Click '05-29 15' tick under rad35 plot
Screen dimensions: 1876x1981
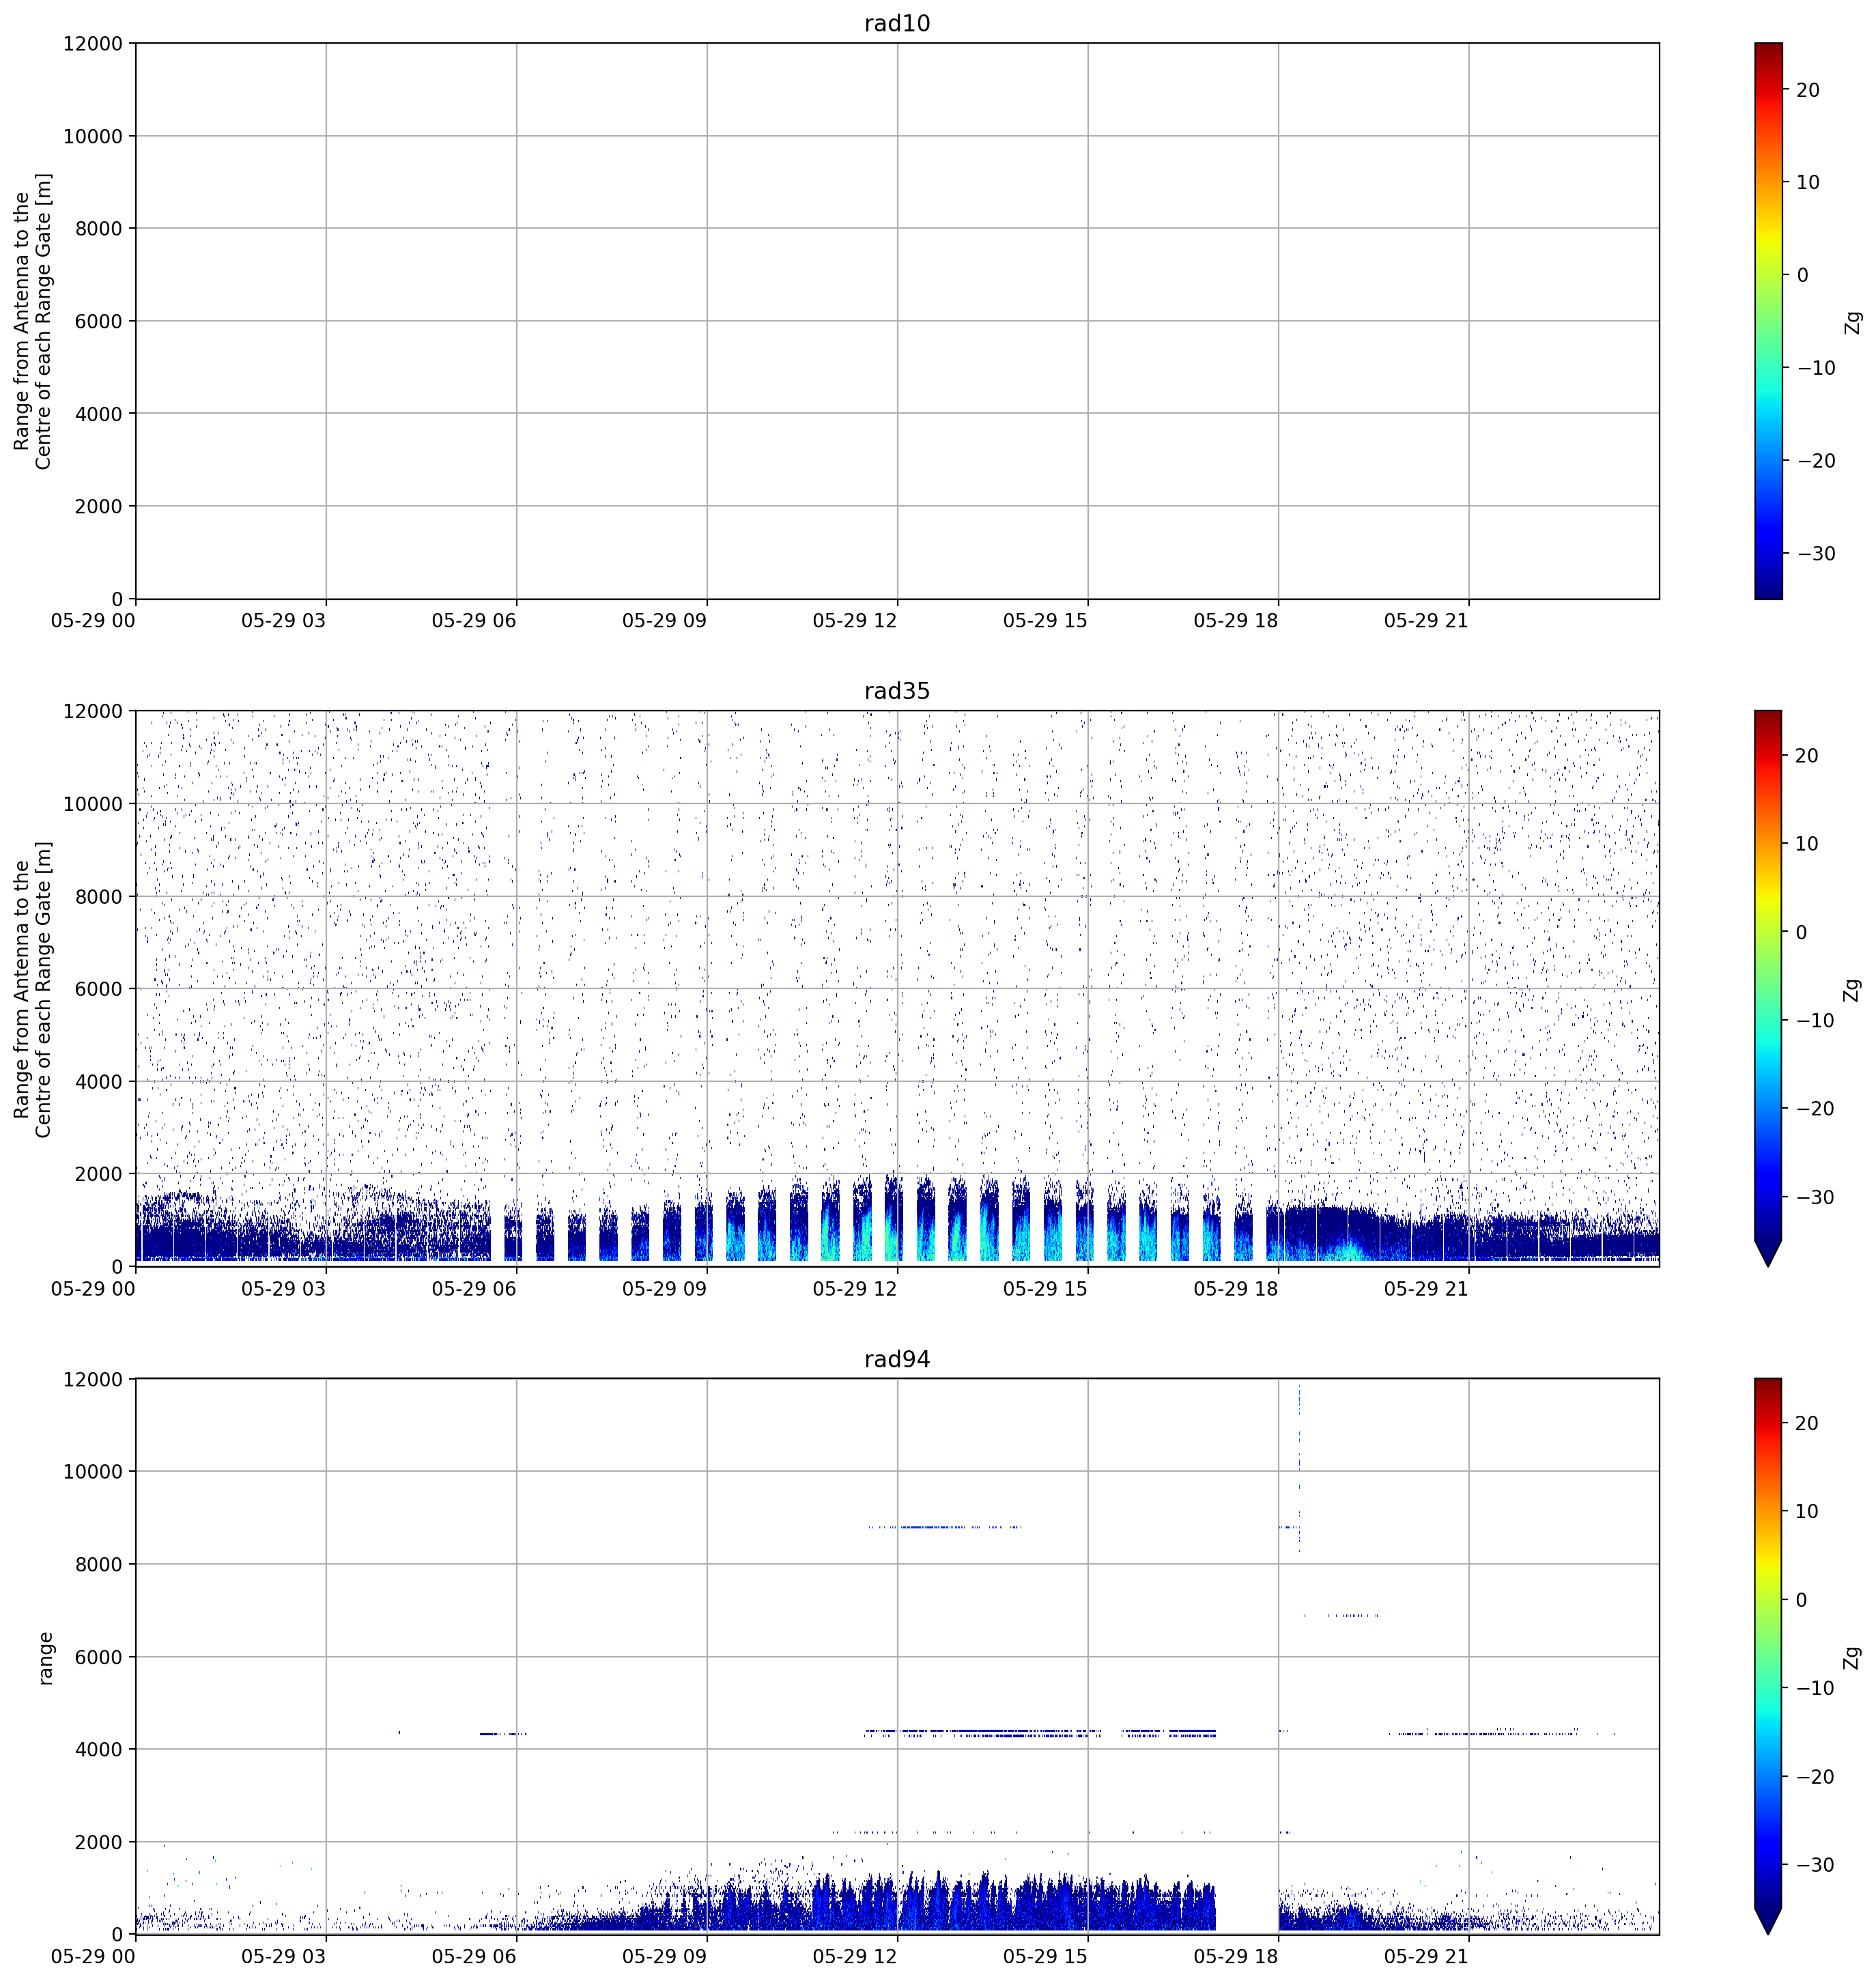click(1045, 1288)
